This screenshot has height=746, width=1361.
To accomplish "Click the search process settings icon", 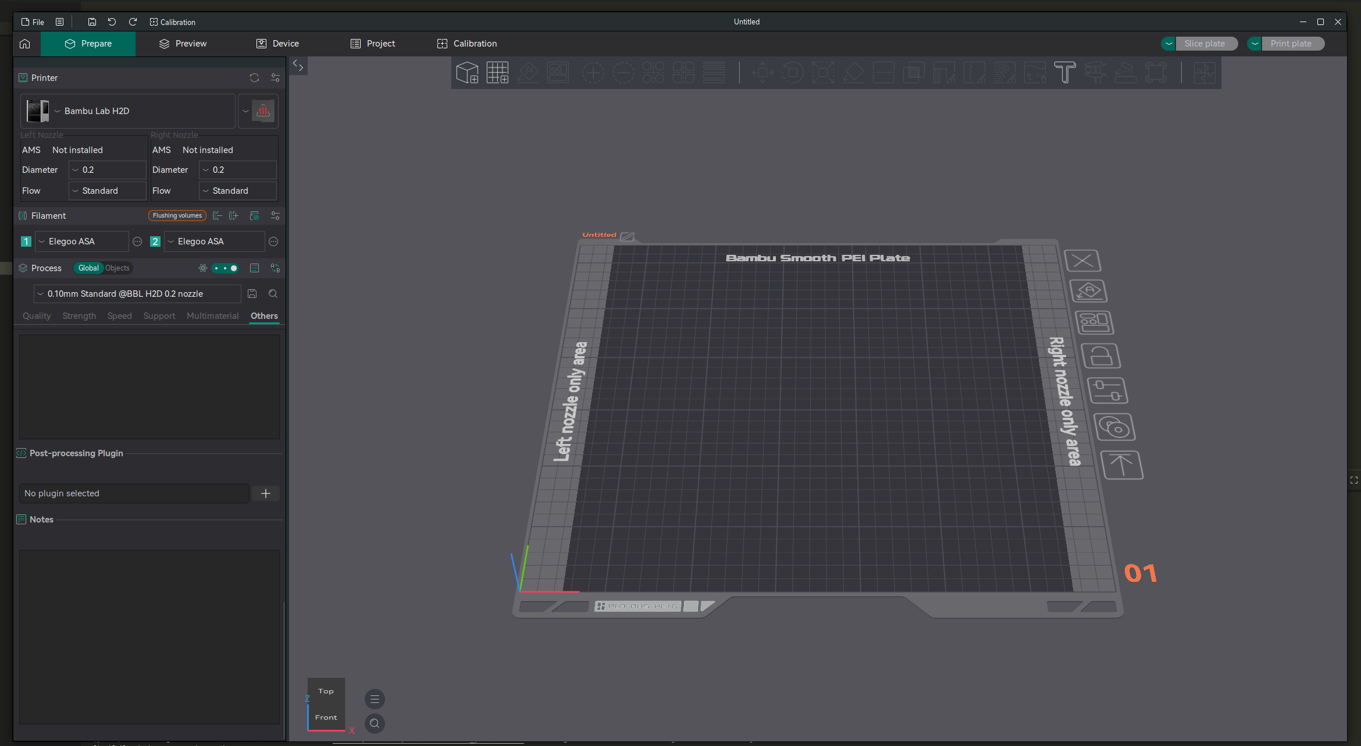I will click(273, 294).
